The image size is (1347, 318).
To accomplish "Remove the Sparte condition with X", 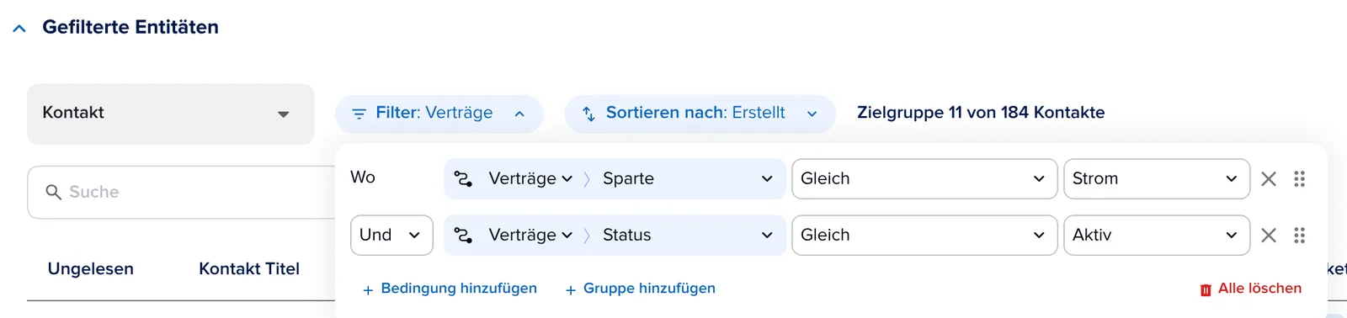I will [x=1269, y=178].
